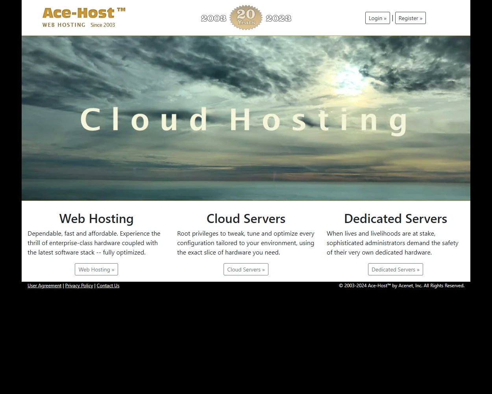Click the 20 Years anniversary badge
Viewport: 492px width, 394px height.
coord(246,17)
